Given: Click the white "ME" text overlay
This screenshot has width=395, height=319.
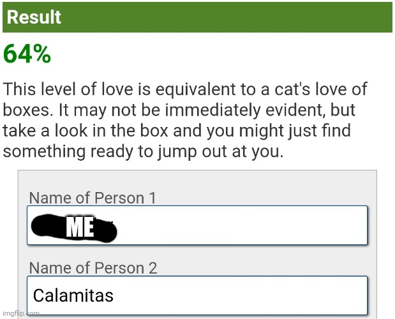Looking at the screenshot, I should tap(80, 227).
